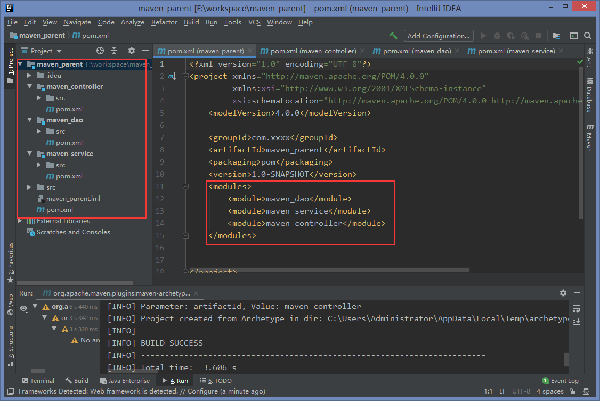This screenshot has width=600, height=401.
Task: Toggle the eye view icon in Run panel
Action: click(24, 308)
